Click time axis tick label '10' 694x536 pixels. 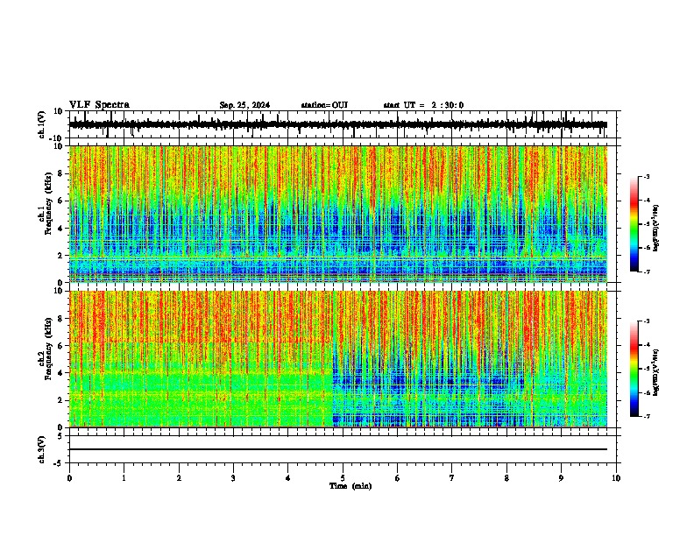[x=616, y=478]
